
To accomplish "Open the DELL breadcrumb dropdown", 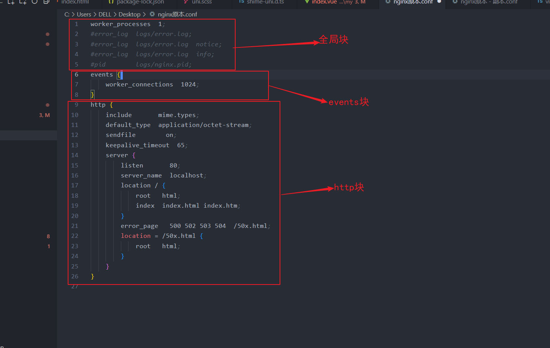I will [105, 15].
